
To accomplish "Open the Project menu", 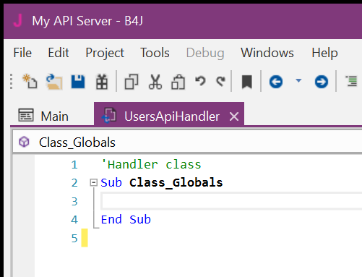I will (105, 53).
